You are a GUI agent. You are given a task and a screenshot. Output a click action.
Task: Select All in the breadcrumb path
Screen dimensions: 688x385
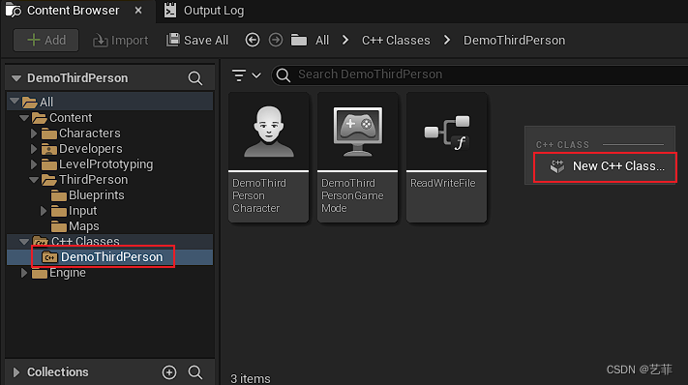(322, 41)
